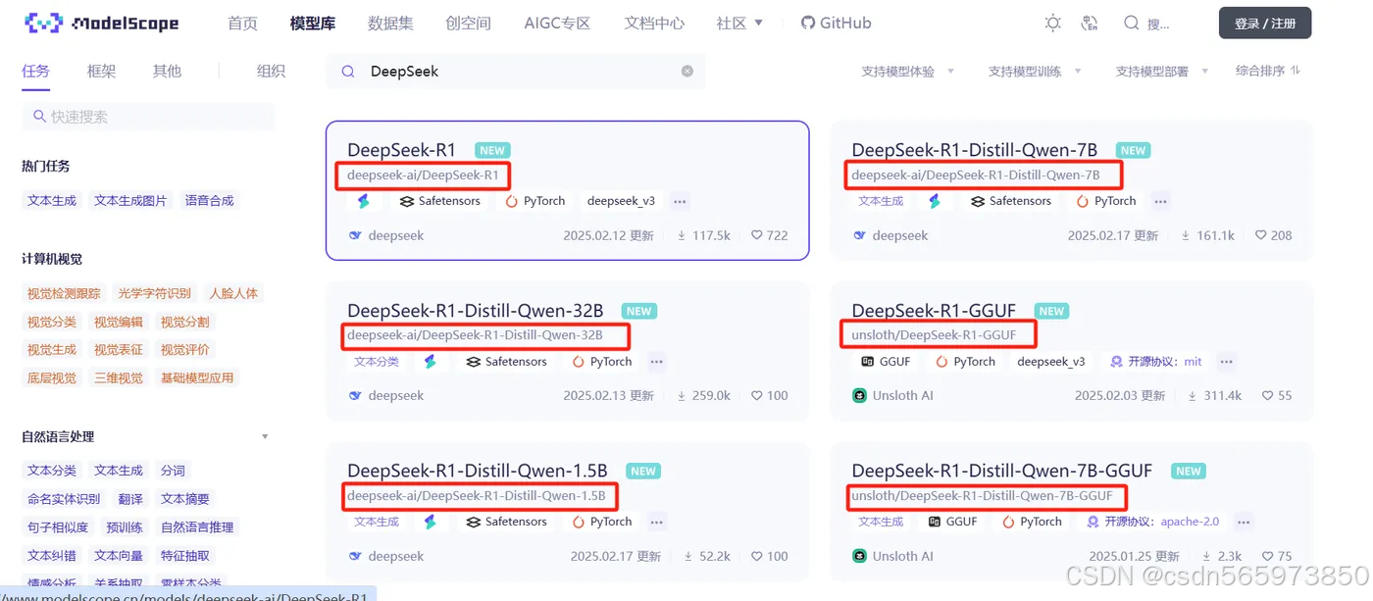Click the ModelScope logo
The image size is (1373, 601).
tap(104, 23)
